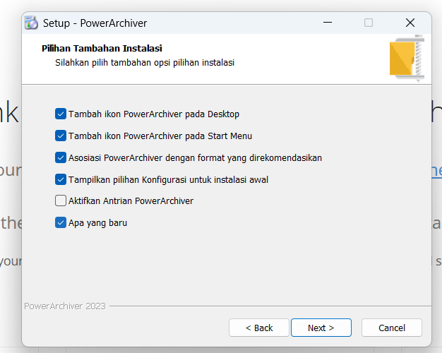The width and height of the screenshot is (442, 353).
Task: Click the Start Menu option label text
Action: [160, 136]
